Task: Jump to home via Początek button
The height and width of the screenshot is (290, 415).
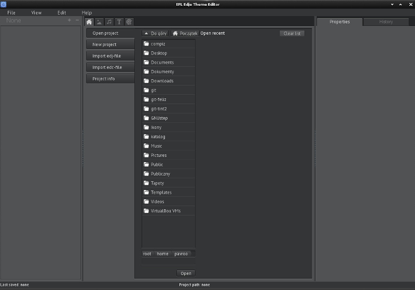Action: click(185, 33)
